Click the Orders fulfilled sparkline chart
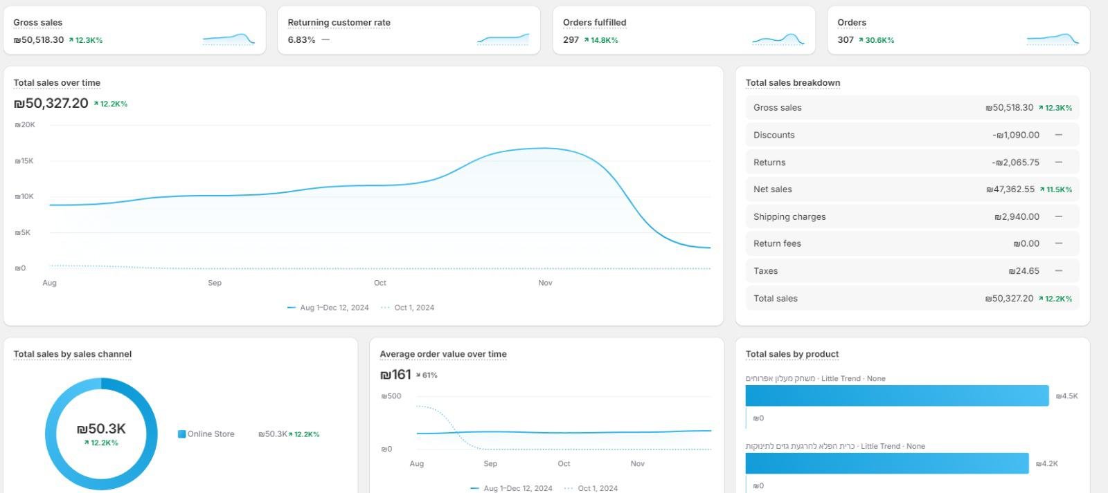 [778, 39]
